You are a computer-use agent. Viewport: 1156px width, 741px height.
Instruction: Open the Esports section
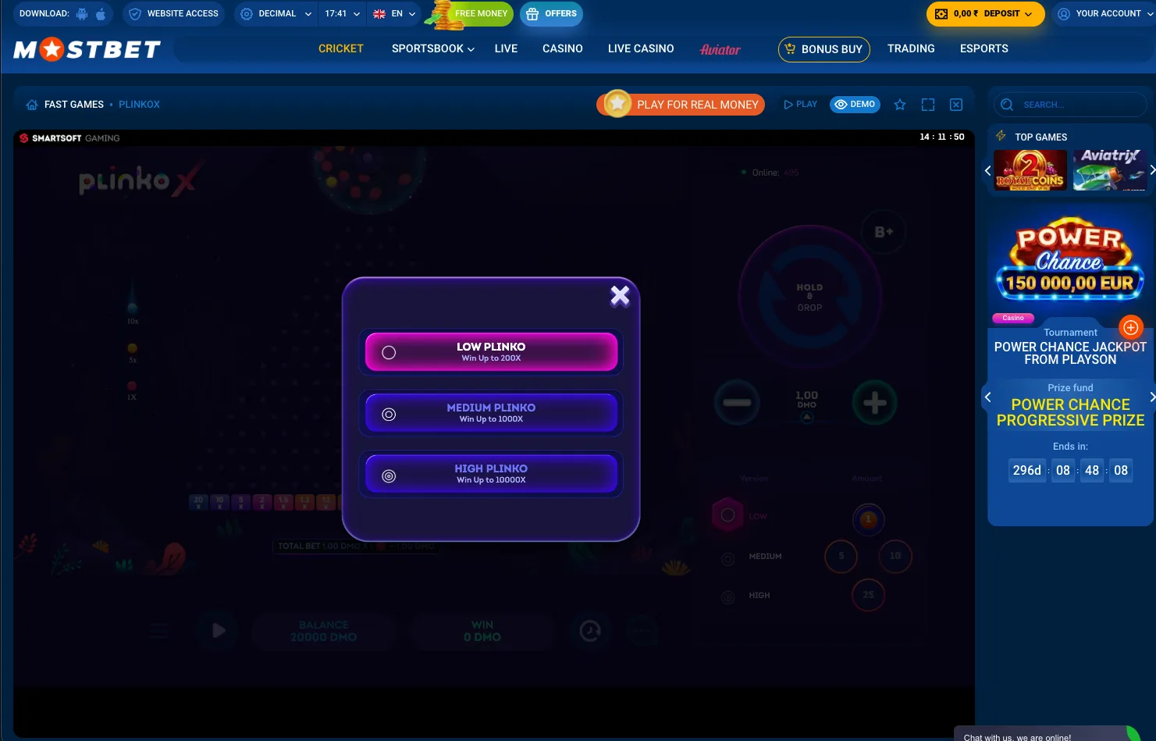[x=984, y=48]
